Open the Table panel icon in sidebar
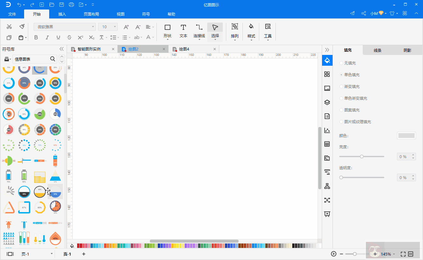 (327, 144)
